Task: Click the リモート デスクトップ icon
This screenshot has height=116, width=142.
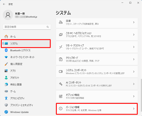Action: click(x=61, y=47)
